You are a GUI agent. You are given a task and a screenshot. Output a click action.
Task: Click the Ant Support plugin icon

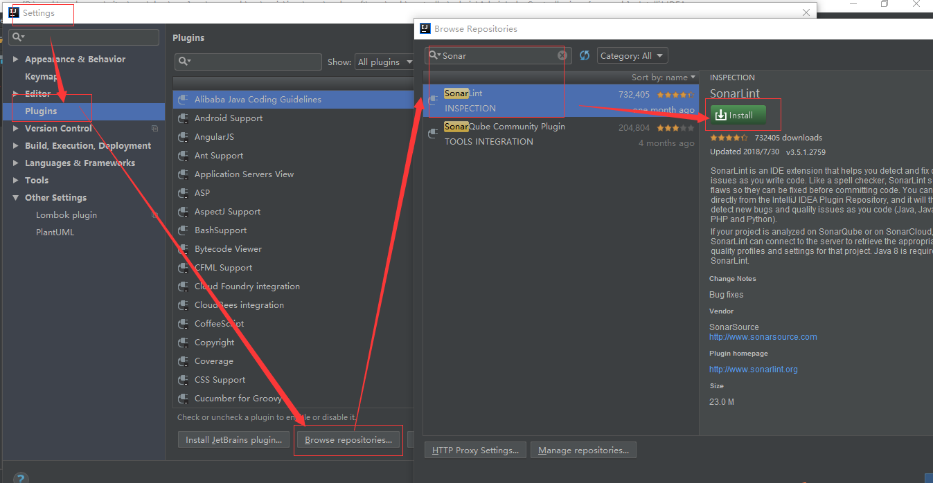point(184,156)
